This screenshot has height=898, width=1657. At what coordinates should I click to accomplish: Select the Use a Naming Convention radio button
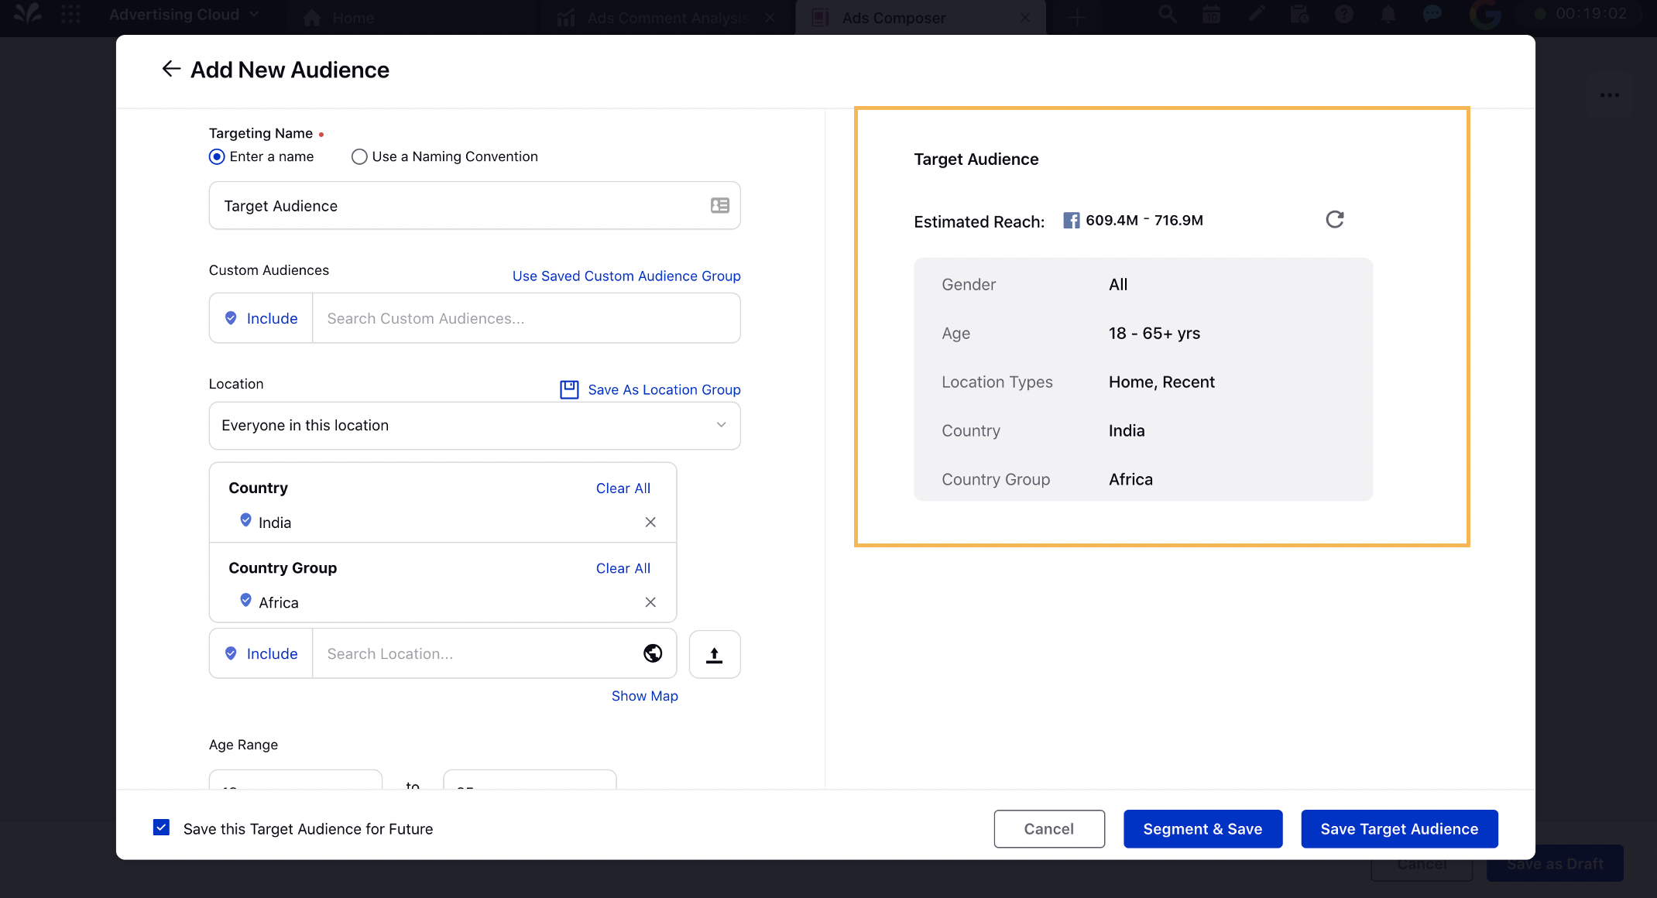coord(359,156)
